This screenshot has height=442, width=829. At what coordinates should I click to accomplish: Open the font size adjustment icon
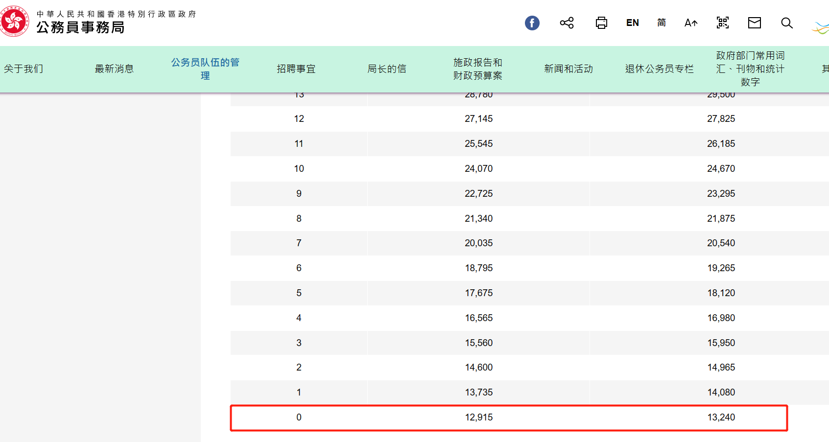click(690, 23)
